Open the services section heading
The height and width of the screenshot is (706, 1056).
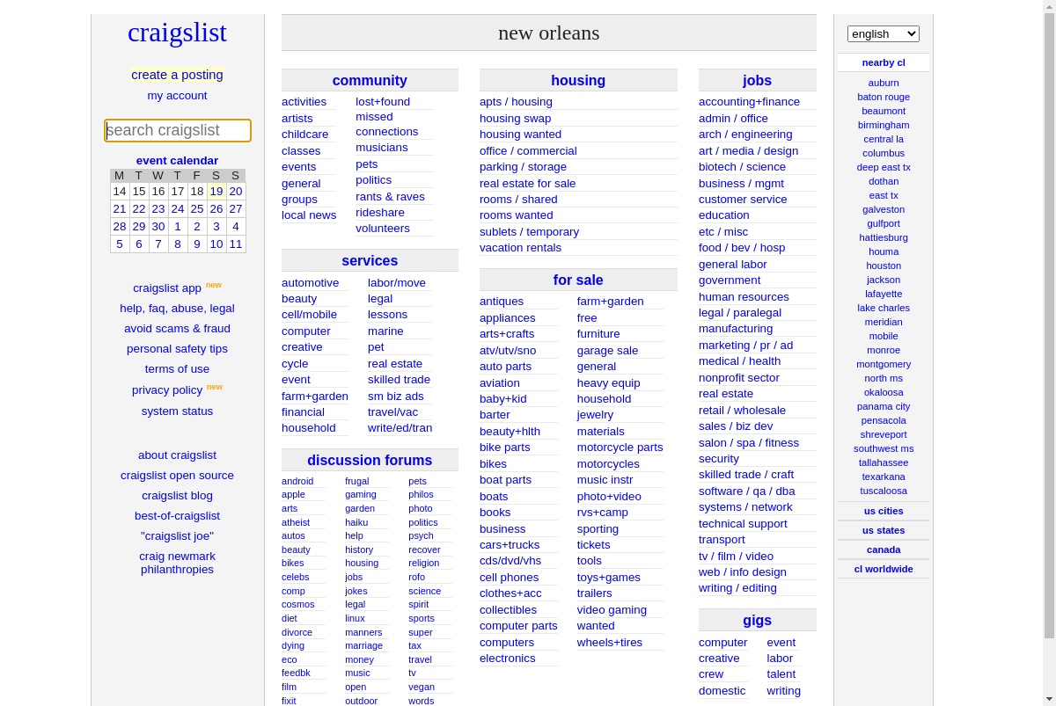click(370, 260)
